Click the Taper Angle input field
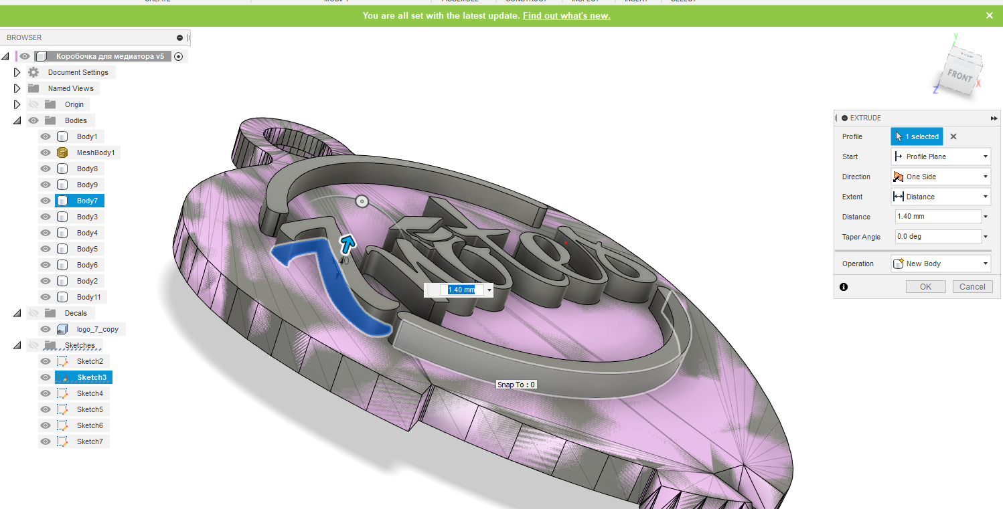This screenshot has height=509, width=1003. coord(938,237)
